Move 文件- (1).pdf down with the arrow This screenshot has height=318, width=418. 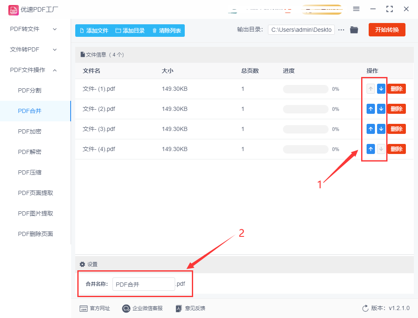click(381, 89)
